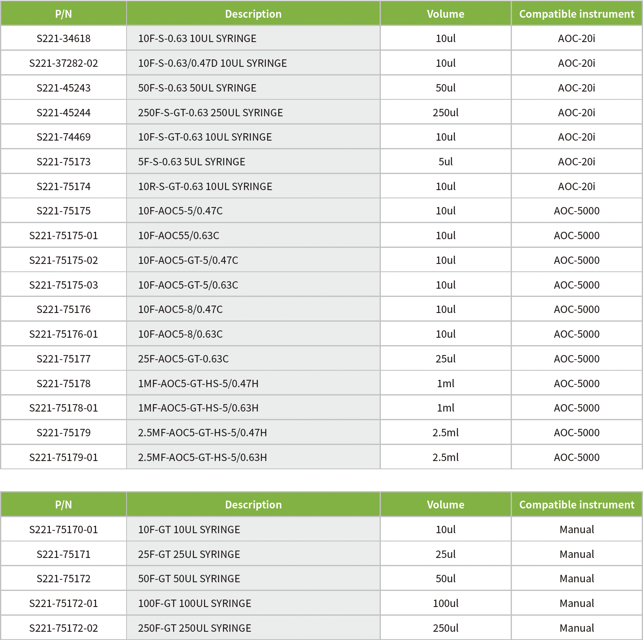Select the S221-37282-02 part number cell
The height and width of the screenshot is (640, 643).
63,63
